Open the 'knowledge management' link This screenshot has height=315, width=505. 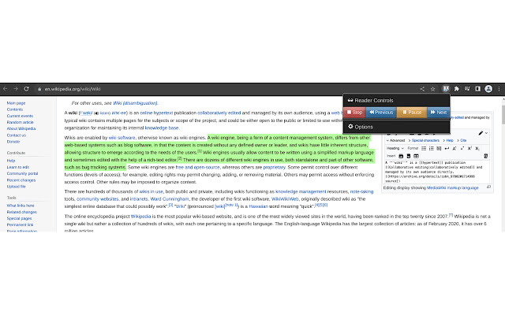[x=301, y=191]
